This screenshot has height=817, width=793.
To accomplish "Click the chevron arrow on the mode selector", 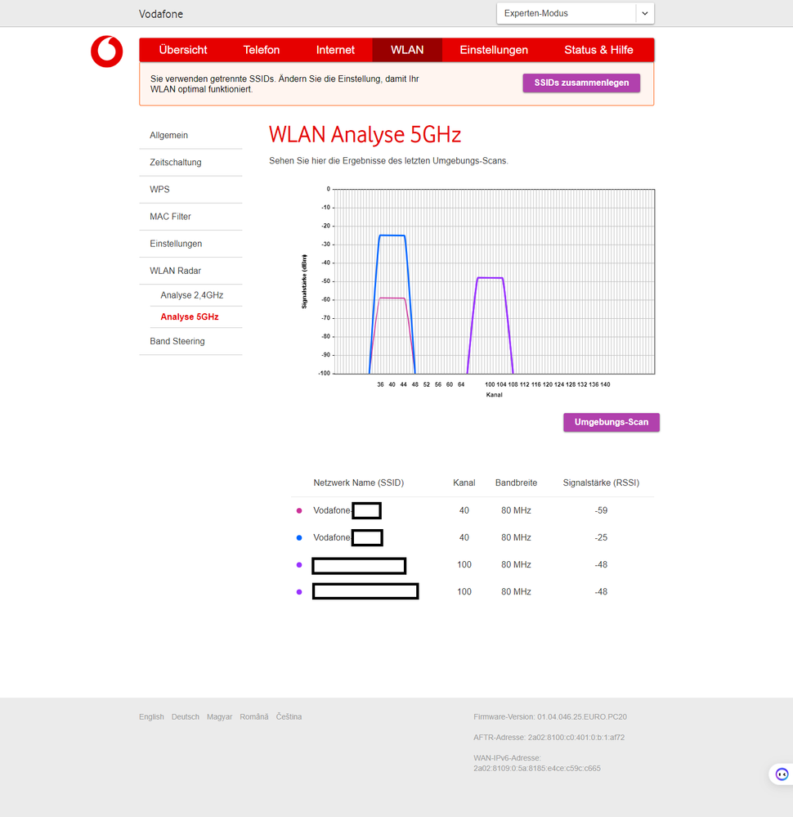I will click(x=645, y=13).
